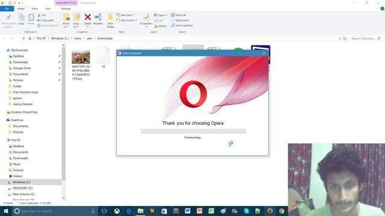Screen dimensions: 385x216
Task: Select the Copy path command
Action: (46, 20)
